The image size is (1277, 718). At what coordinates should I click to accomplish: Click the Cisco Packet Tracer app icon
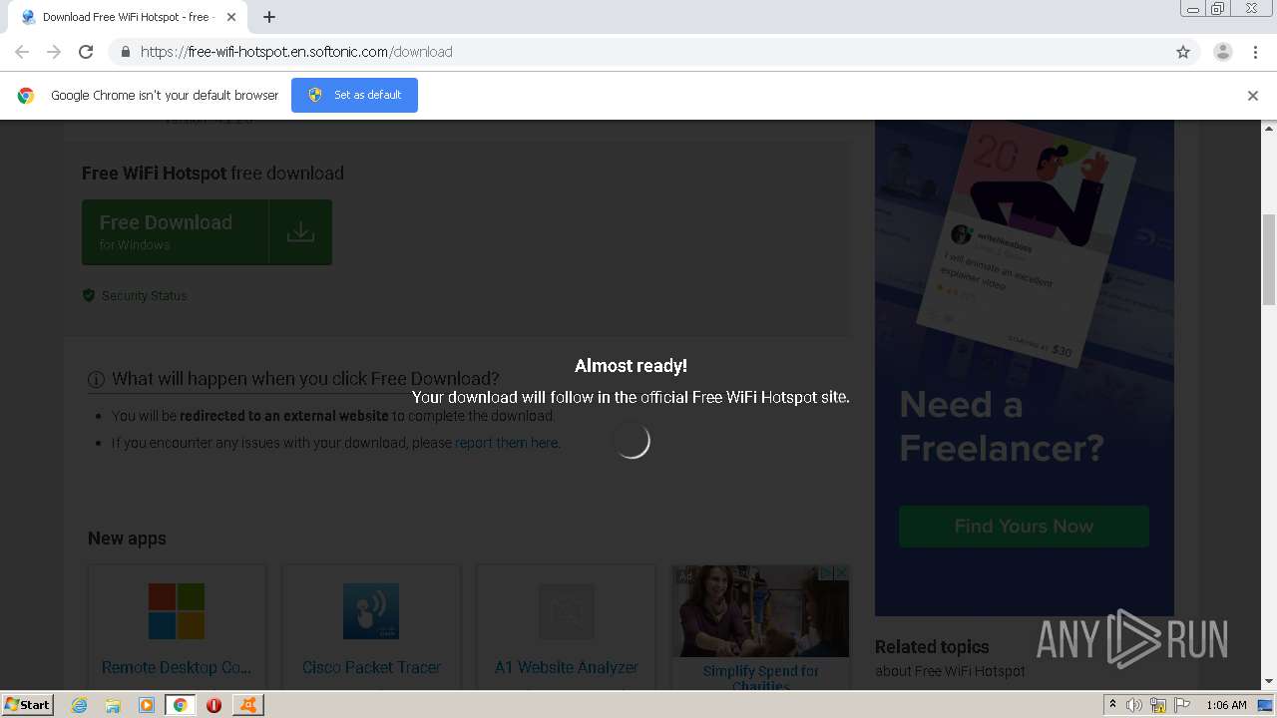coord(371,611)
